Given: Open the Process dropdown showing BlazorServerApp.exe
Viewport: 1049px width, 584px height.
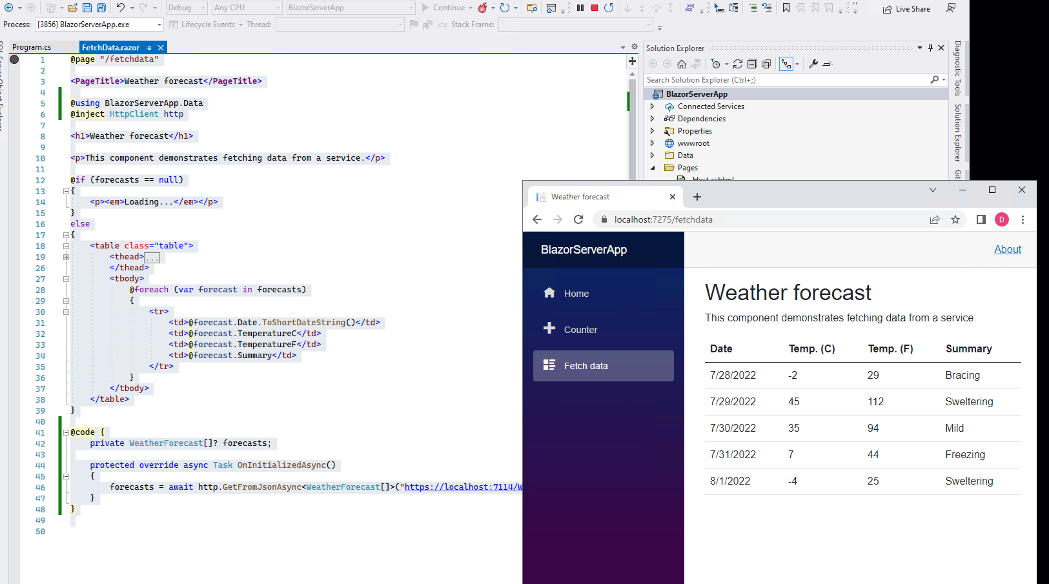Looking at the screenshot, I should tap(99, 25).
